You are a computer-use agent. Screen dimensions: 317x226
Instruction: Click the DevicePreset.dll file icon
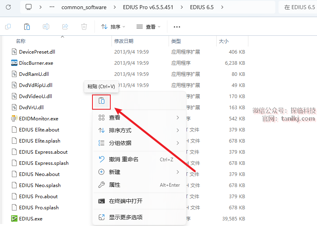point(14,52)
